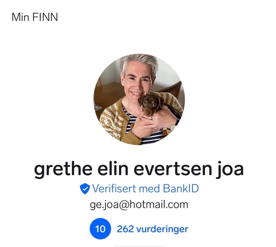Click the number 262 in the reviews link
This screenshot has width=276, height=247.
pyautogui.click(x=125, y=229)
